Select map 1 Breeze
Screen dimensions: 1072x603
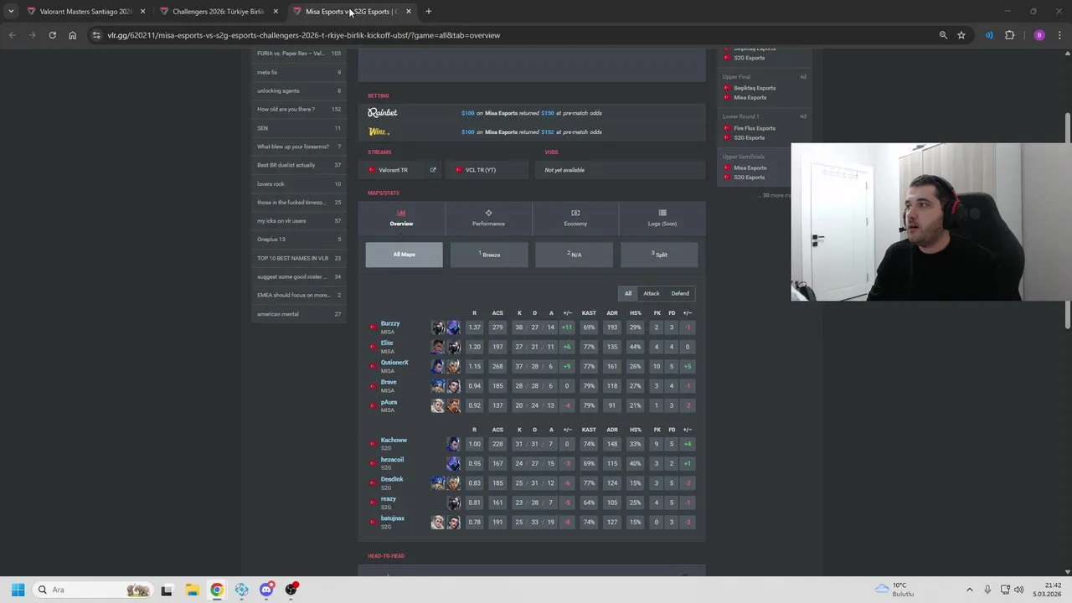(489, 255)
